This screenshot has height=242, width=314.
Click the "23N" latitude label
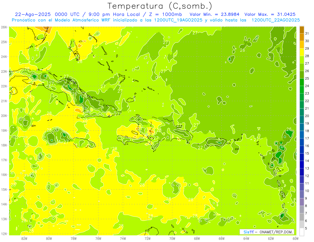pos(4,72)
